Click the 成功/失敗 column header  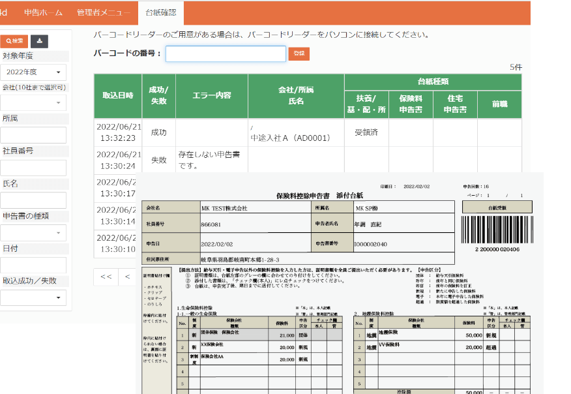point(159,96)
